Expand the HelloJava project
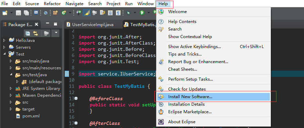Image resolution: width=304 pixels, height=128 pixels. pos(4,40)
